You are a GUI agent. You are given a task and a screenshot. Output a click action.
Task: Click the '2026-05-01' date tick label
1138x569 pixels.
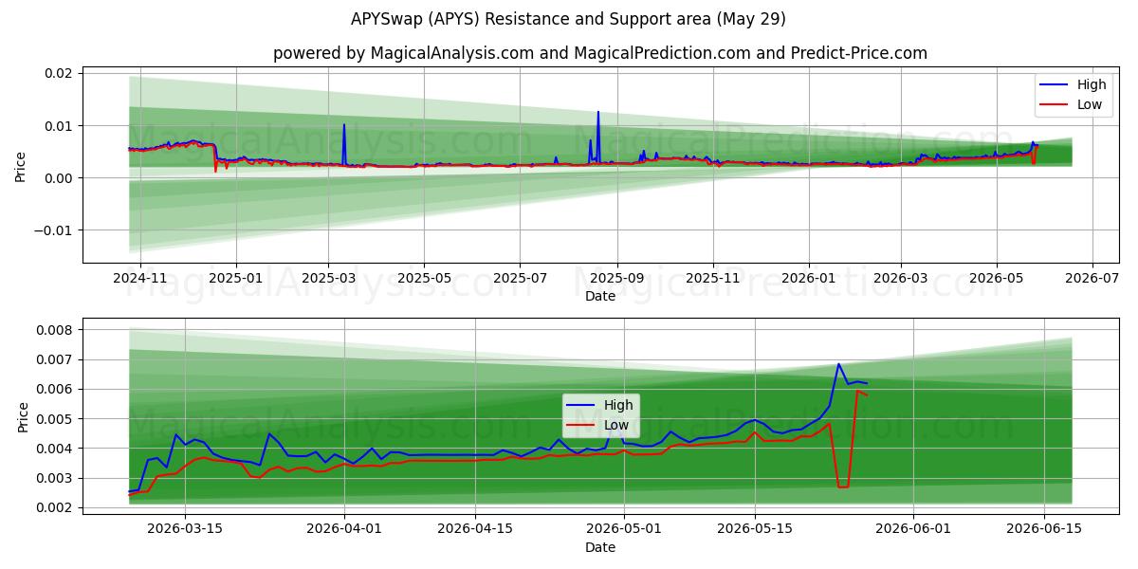tap(625, 531)
